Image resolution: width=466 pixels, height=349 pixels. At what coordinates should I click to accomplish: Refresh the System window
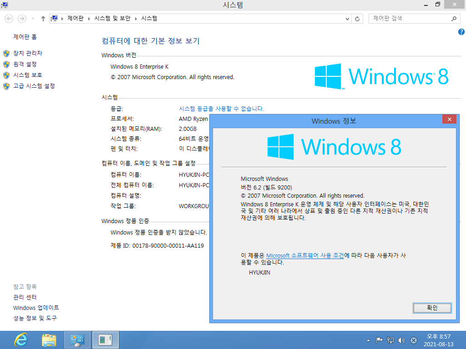pyautogui.click(x=357, y=19)
